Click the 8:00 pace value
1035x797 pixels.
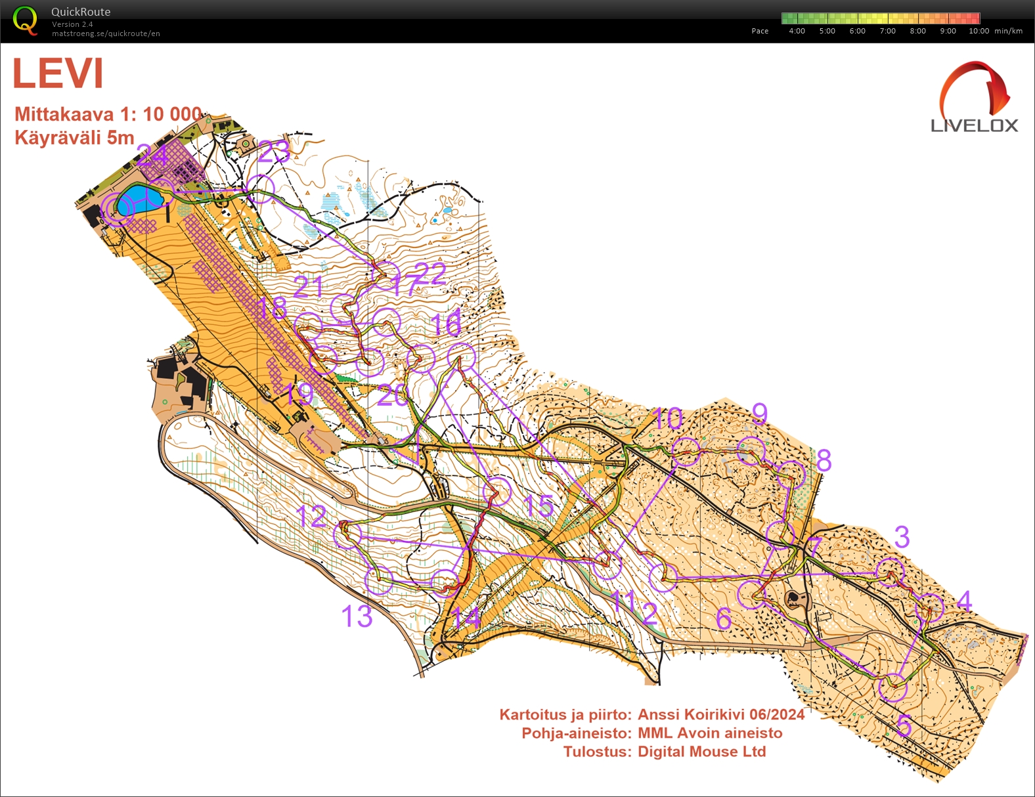(x=917, y=31)
